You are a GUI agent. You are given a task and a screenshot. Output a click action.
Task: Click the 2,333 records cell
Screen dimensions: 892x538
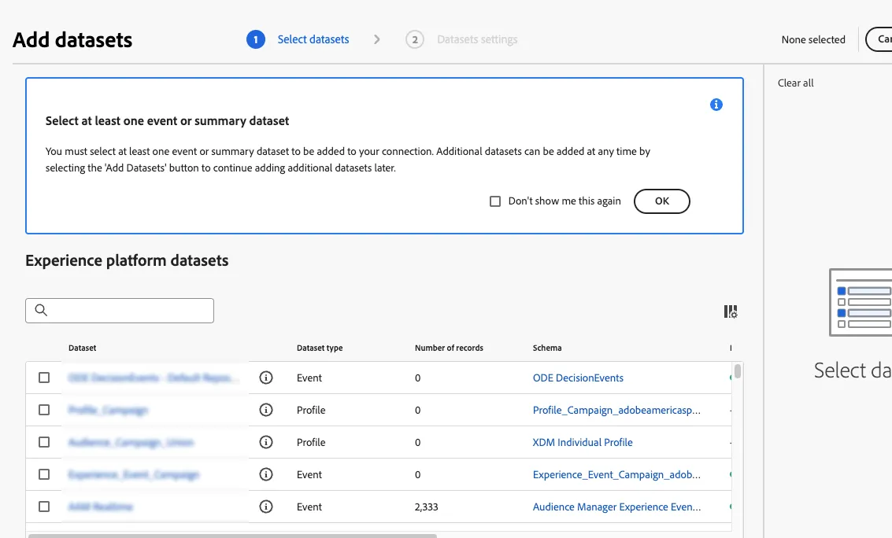tap(427, 507)
